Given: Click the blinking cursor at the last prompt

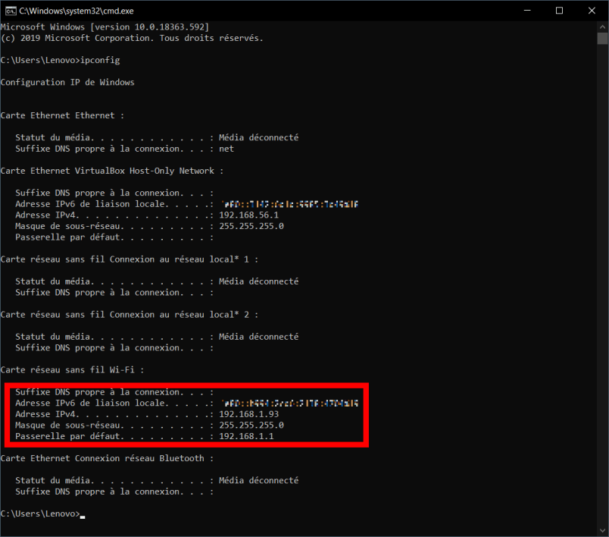Looking at the screenshot, I should [x=83, y=516].
